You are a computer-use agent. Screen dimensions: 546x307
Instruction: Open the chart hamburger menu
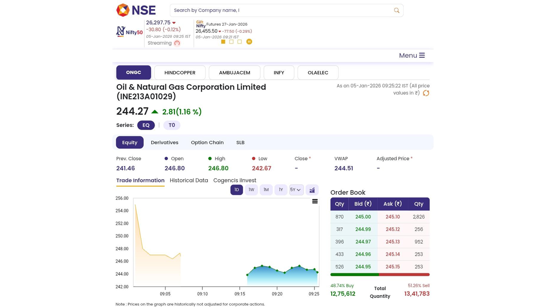point(314,201)
